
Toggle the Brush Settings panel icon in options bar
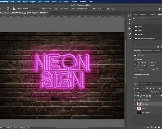click(14, 9)
